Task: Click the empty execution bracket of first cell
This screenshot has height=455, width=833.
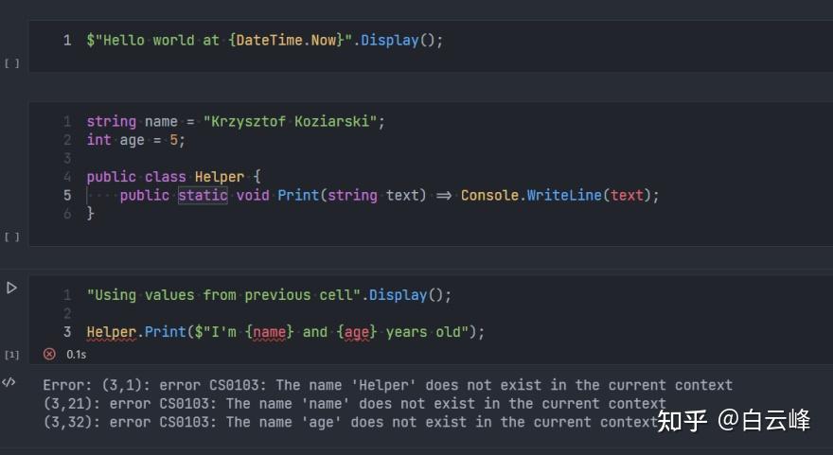Action: click(x=11, y=63)
